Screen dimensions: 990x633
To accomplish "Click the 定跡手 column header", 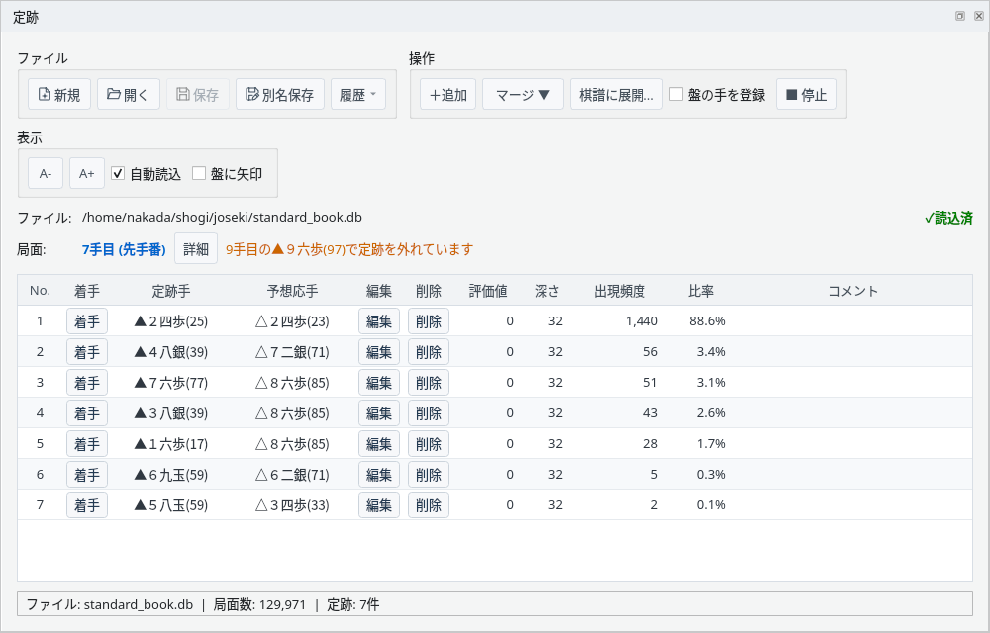I will pos(171,291).
